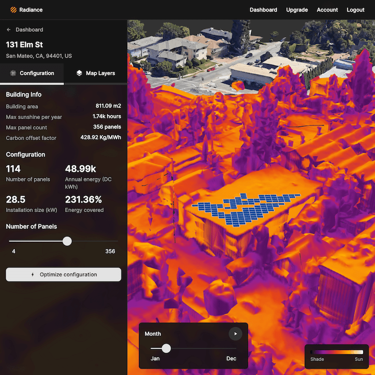Click the Optimize configuration button
This screenshot has height=375, width=375.
click(63, 274)
